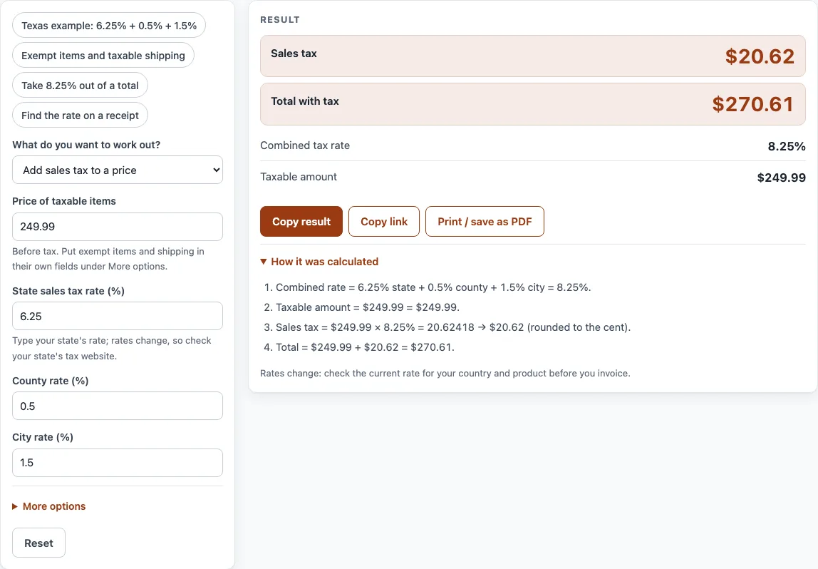Collapse How it was calculated details
Screen dimensions: 818x569
[319, 262]
